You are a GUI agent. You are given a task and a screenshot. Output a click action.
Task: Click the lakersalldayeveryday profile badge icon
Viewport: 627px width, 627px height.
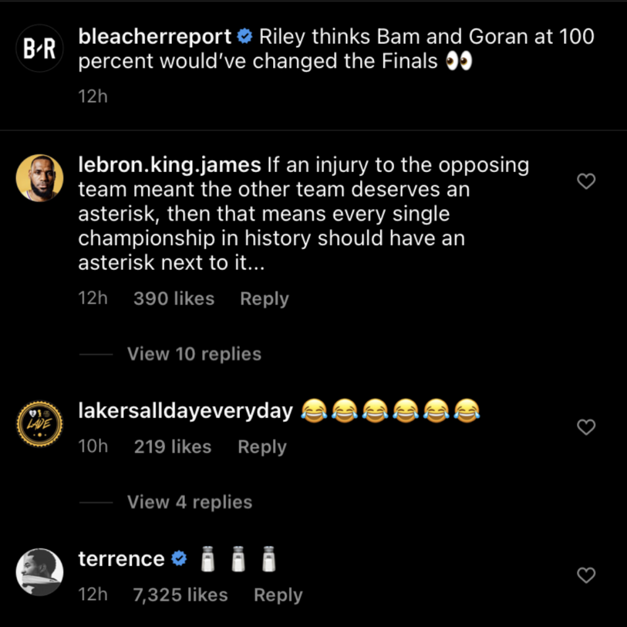click(39, 424)
